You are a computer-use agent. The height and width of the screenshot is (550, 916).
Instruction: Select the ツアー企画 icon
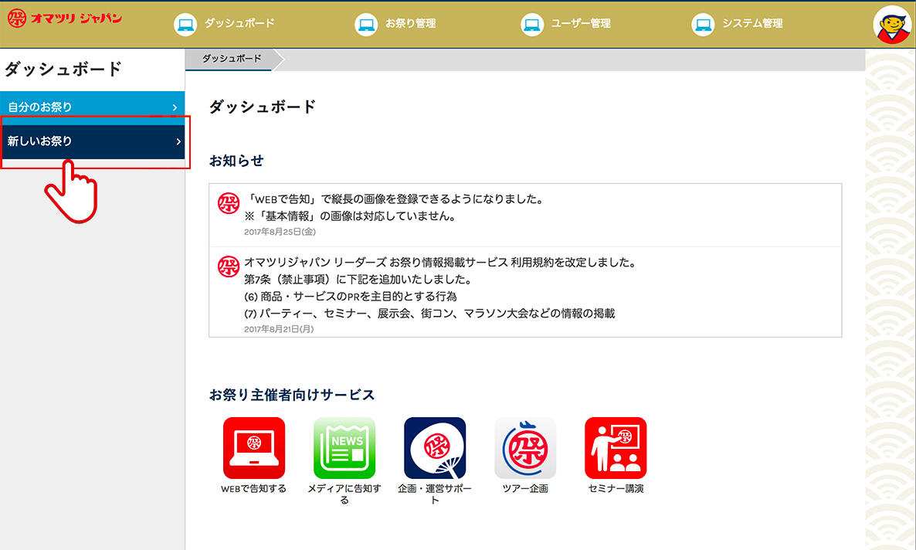tap(525, 448)
